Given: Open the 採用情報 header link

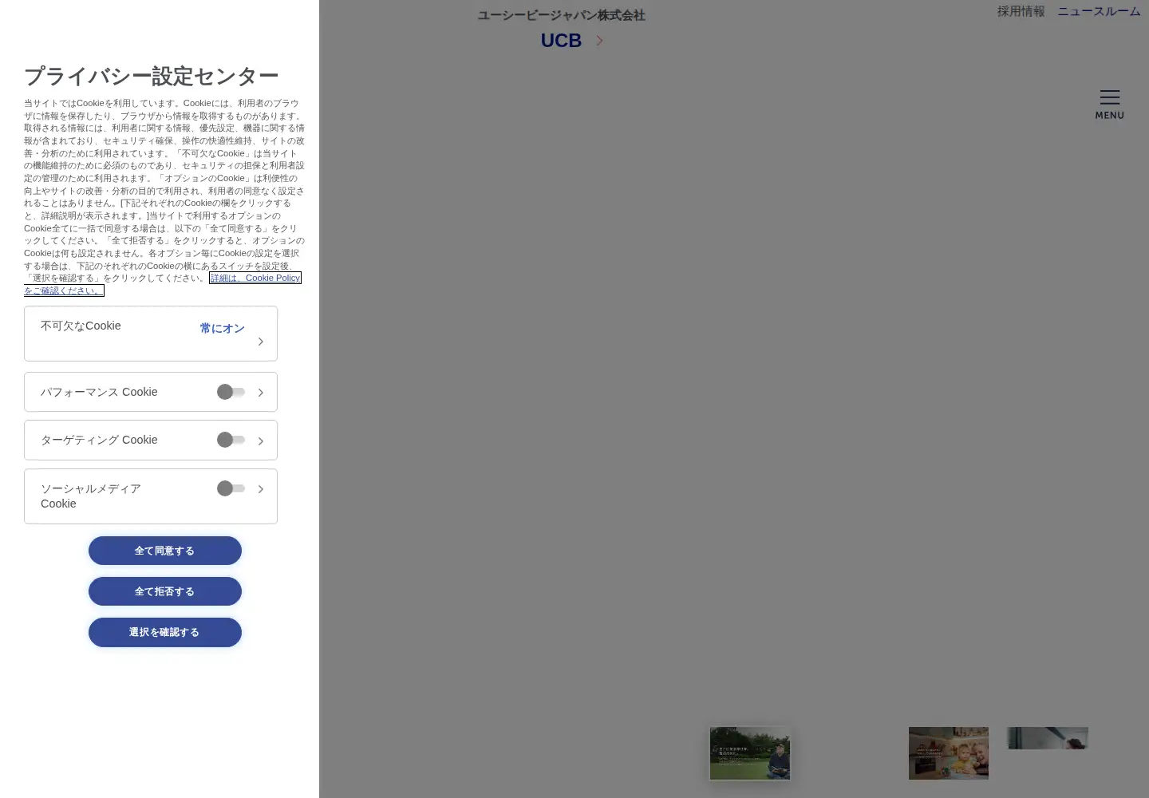Looking at the screenshot, I should coord(1021,11).
